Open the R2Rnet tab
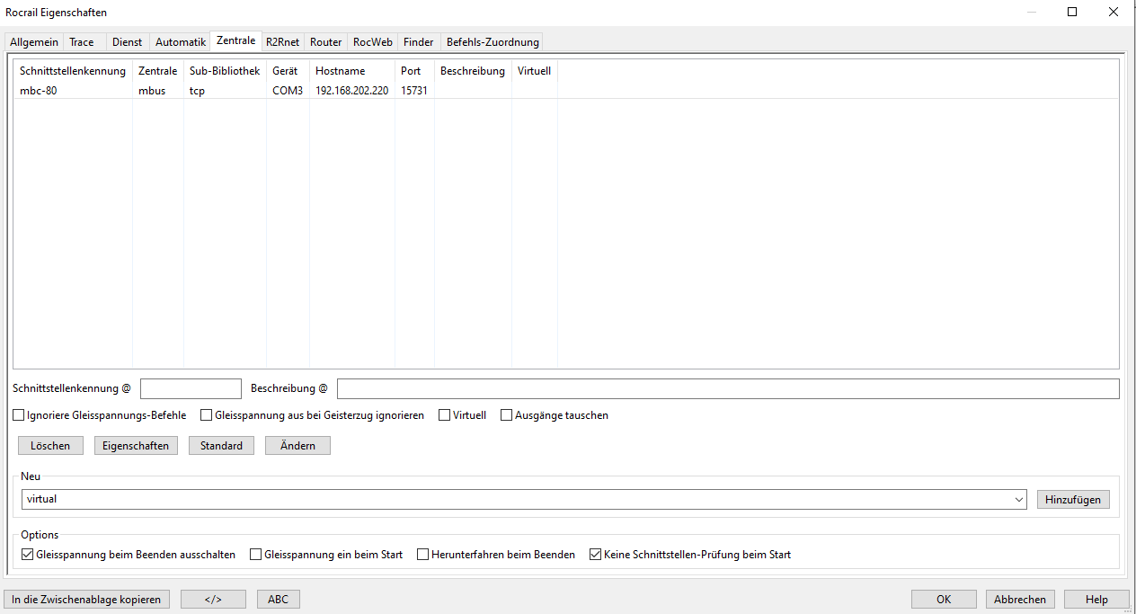1136x614 pixels. click(x=283, y=42)
